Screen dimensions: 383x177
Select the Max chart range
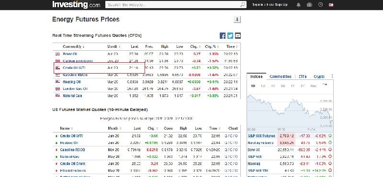tap(314, 86)
